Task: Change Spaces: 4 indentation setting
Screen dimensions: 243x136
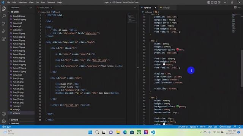Action: pyautogui.click(x=194, y=127)
